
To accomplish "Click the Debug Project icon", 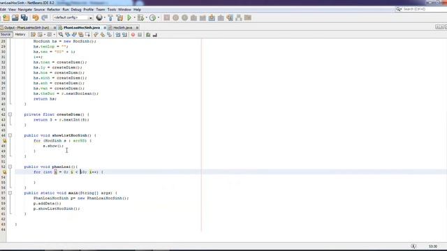I will click(x=140, y=17).
